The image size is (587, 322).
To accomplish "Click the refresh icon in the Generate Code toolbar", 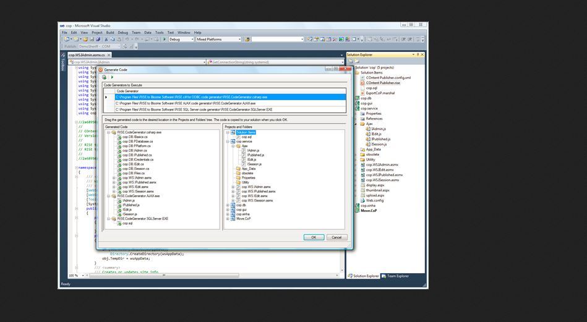I will click(x=105, y=77).
